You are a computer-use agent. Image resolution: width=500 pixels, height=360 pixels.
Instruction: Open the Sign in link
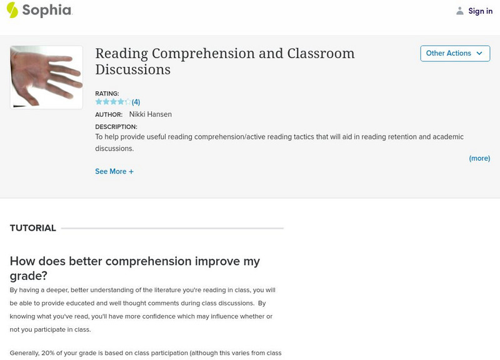[x=481, y=11]
